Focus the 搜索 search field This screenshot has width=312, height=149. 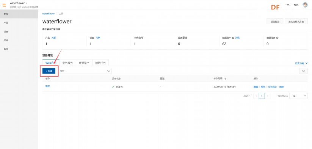[x=85, y=71]
